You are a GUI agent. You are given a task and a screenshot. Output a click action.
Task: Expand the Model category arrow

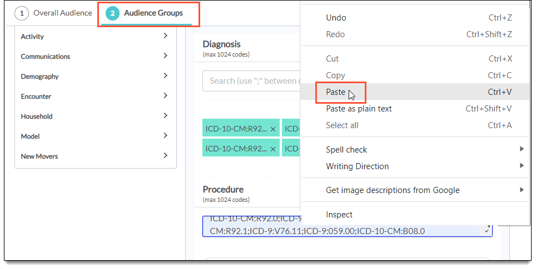tap(165, 136)
